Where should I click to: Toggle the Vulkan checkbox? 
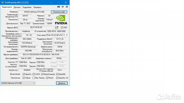(x=24, y=78)
